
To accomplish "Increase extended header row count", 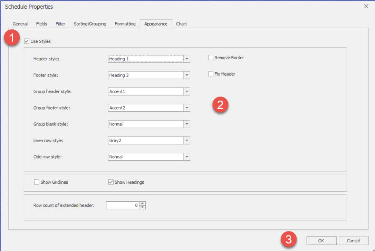I will point(143,204).
